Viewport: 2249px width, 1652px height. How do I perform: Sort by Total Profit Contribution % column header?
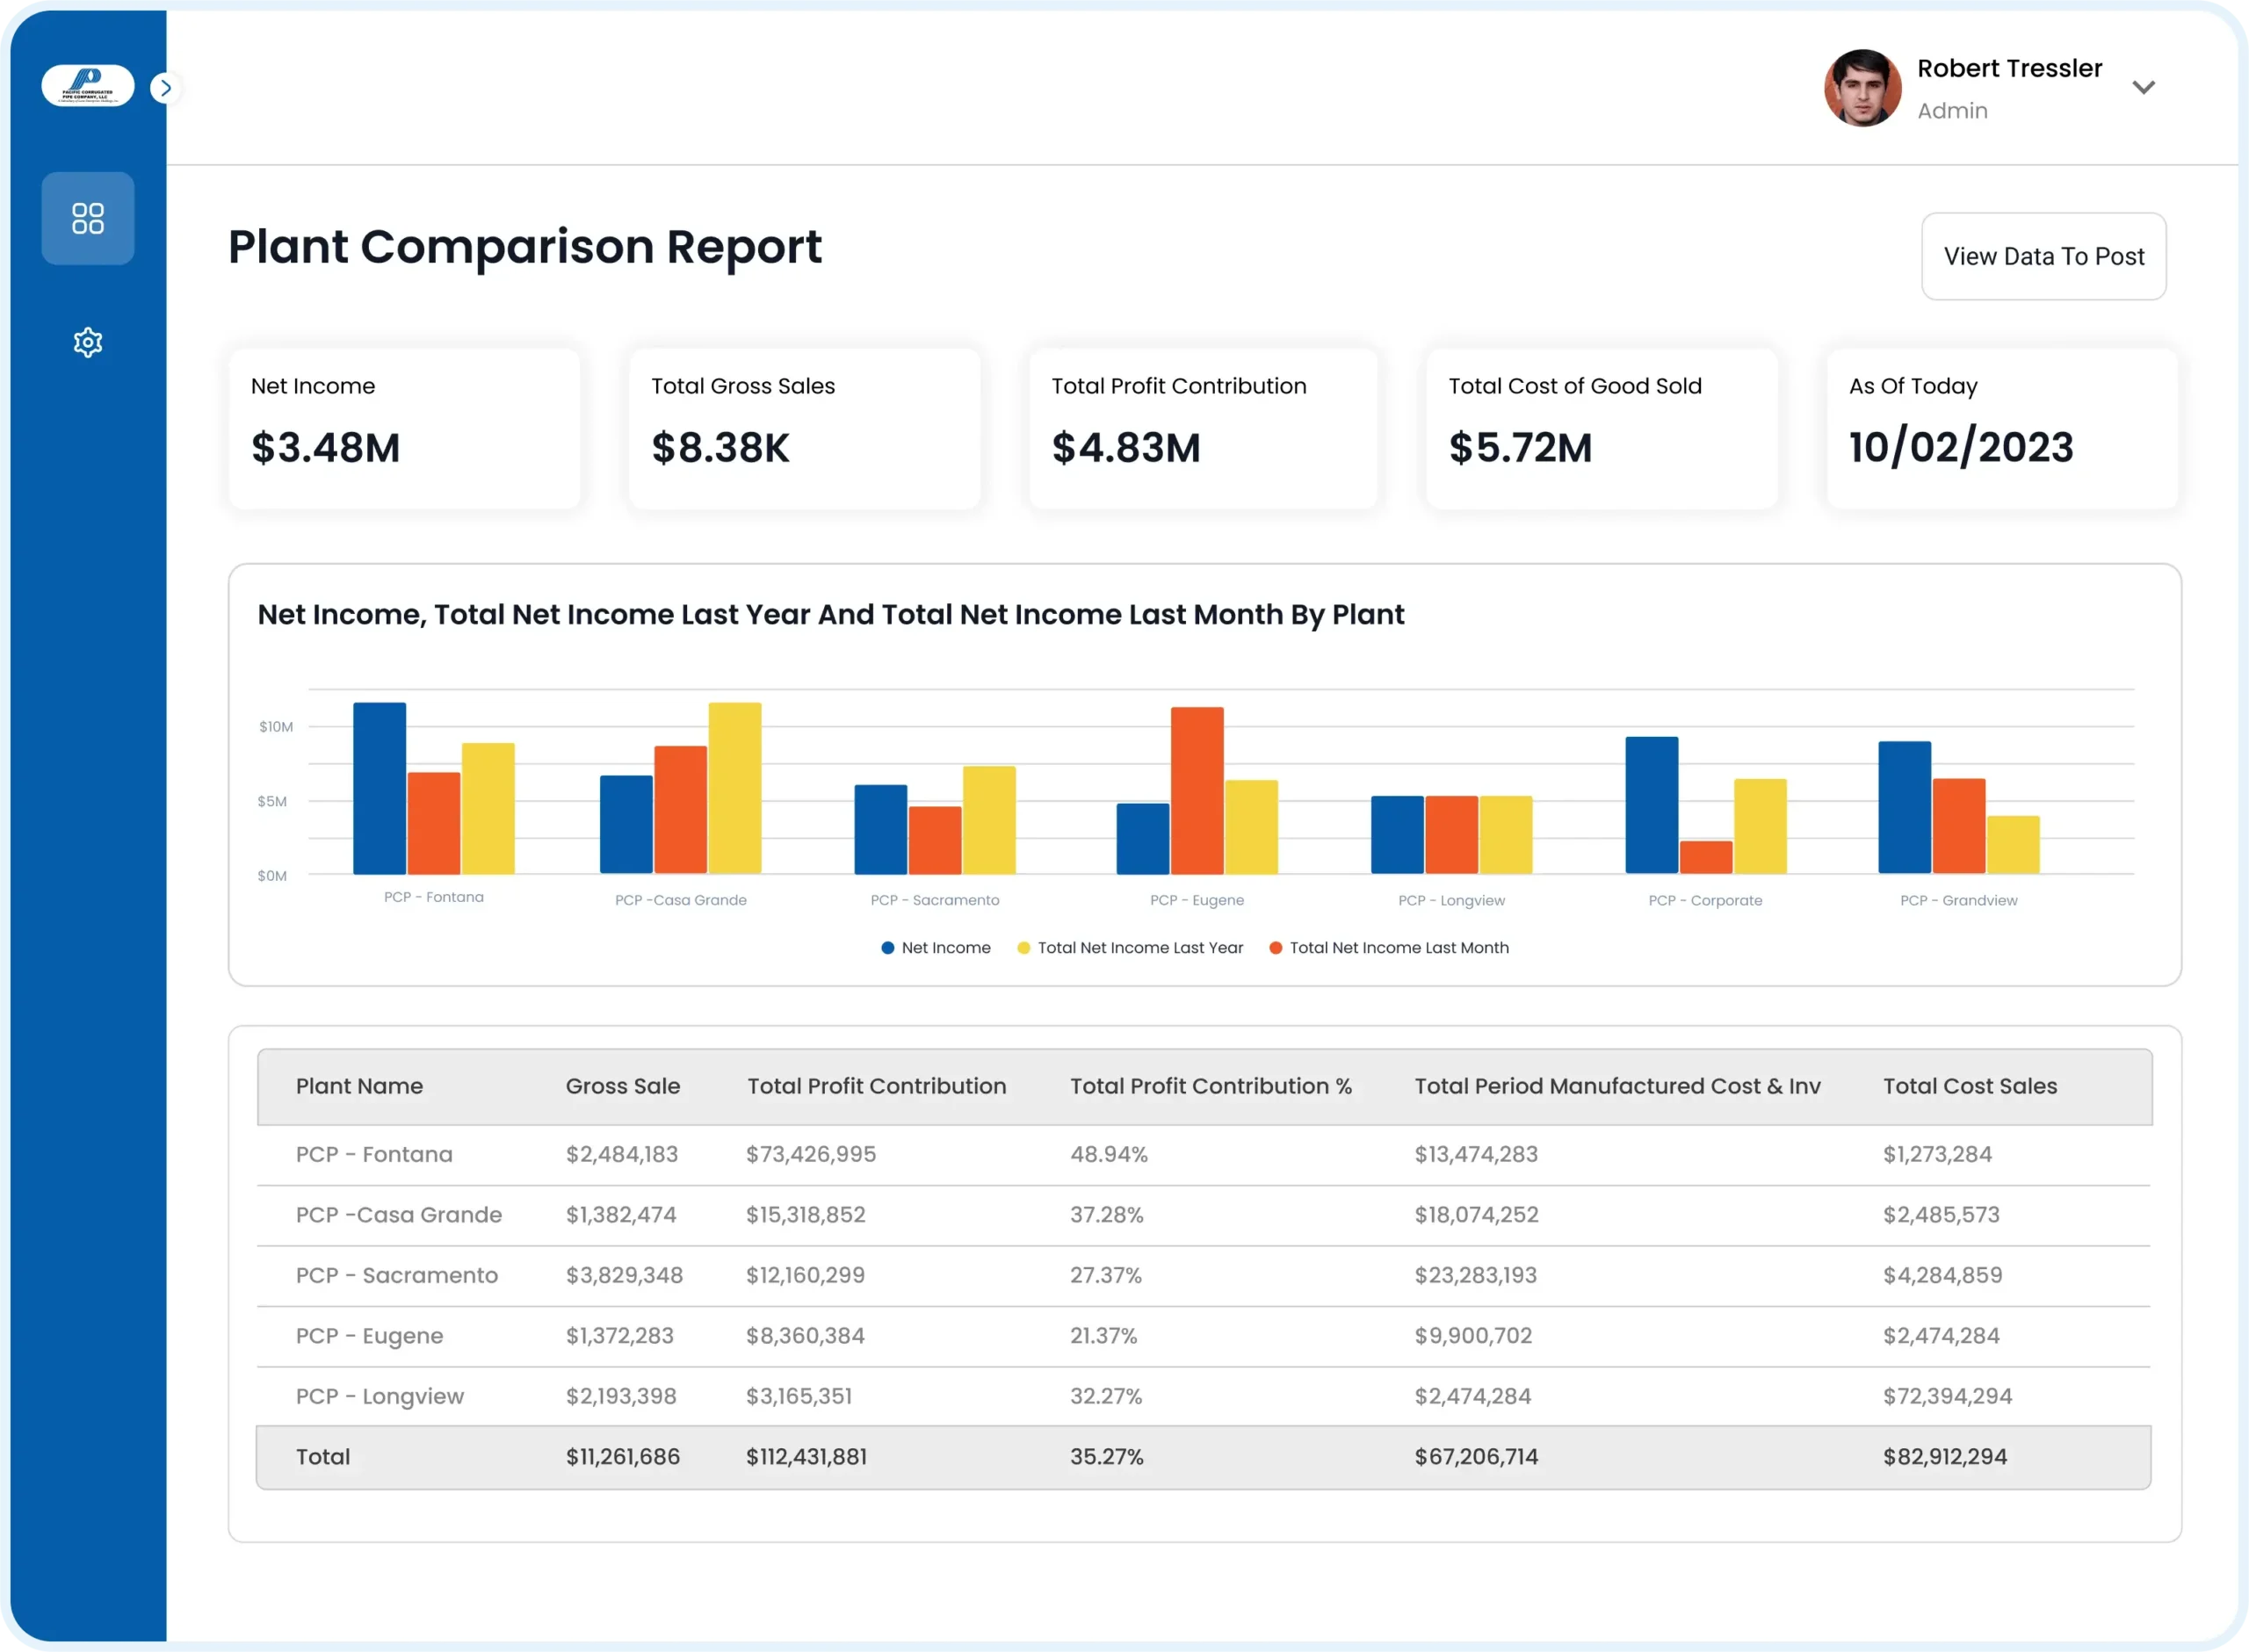[x=1211, y=1086]
